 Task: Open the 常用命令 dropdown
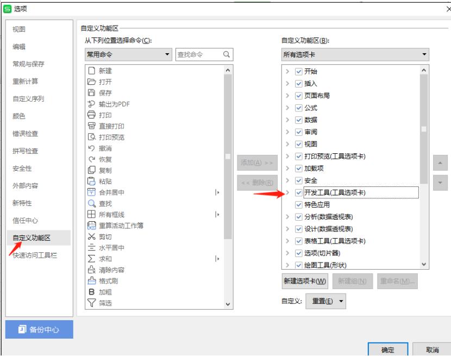[128, 54]
